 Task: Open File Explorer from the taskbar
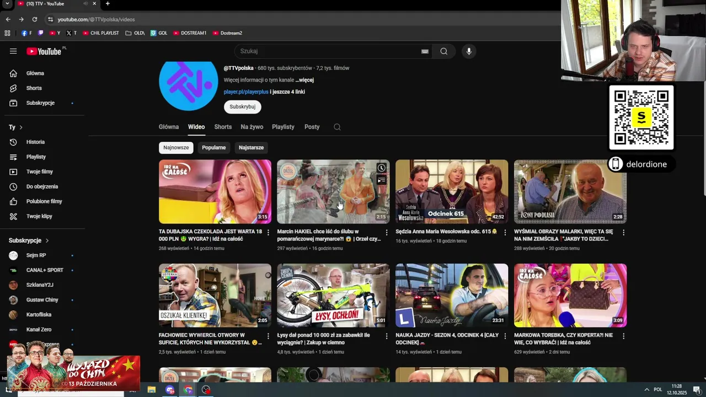[x=152, y=390]
